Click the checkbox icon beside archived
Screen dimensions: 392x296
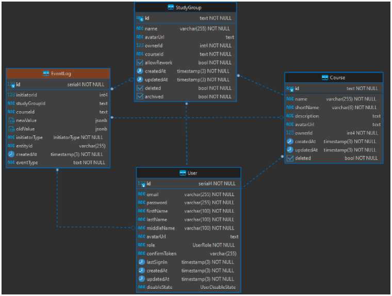139,97
